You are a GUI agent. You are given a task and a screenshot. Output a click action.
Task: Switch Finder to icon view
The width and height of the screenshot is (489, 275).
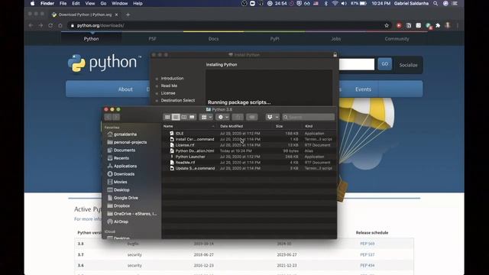(167, 117)
